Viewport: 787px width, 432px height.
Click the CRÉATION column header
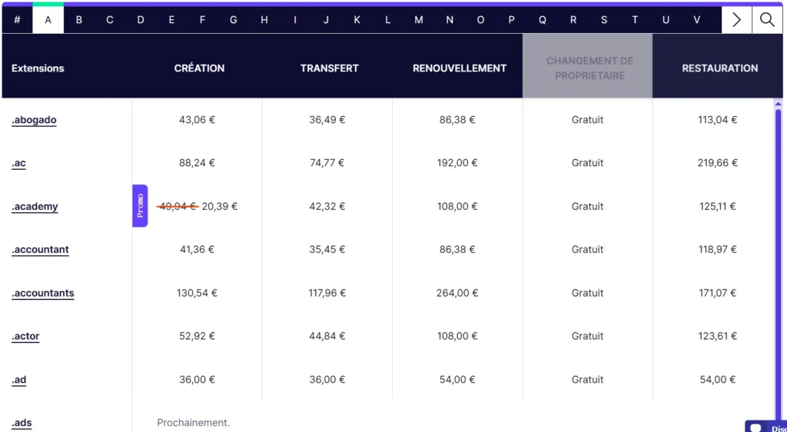pos(199,68)
